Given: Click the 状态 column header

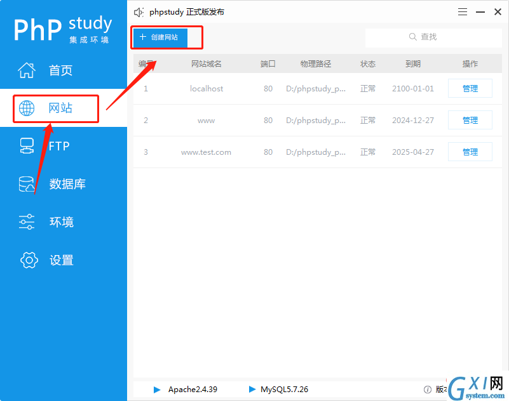Looking at the screenshot, I should [x=368, y=63].
